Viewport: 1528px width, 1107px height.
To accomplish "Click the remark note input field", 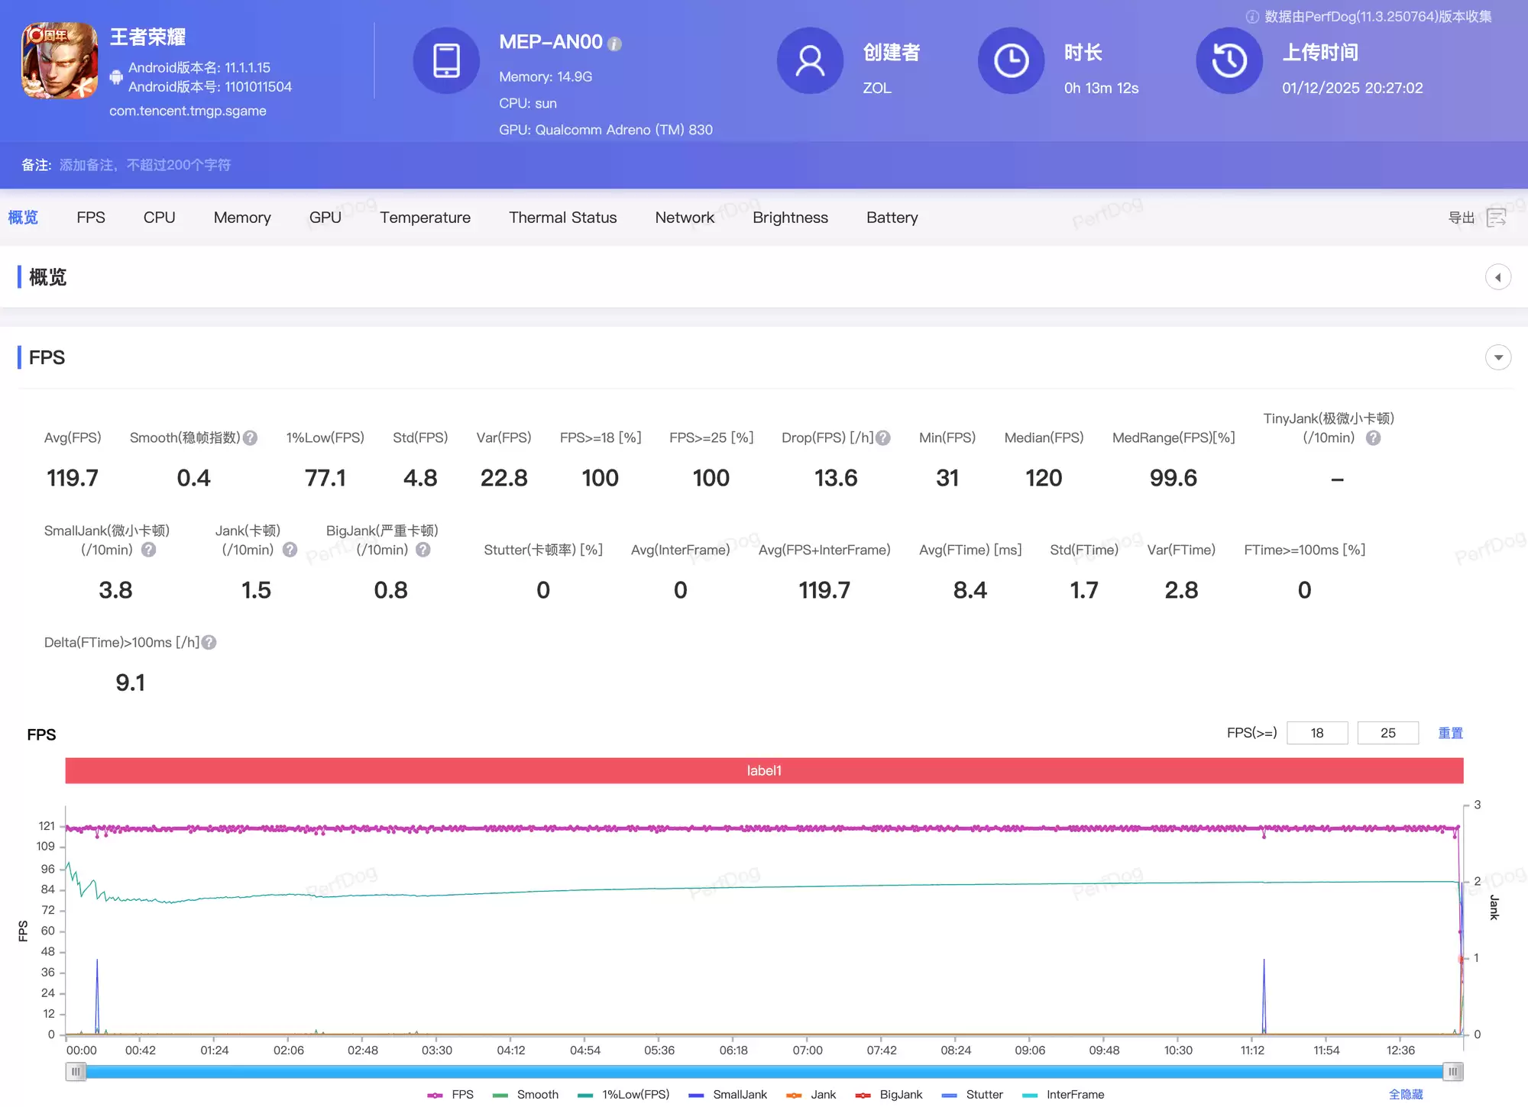I will coord(145,165).
